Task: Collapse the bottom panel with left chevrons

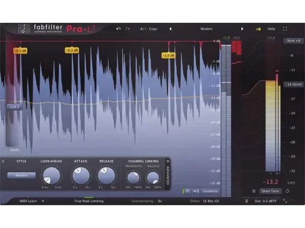Action: [3, 161]
